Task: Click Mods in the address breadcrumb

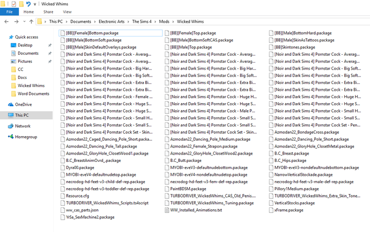Action: pos(164,22)
